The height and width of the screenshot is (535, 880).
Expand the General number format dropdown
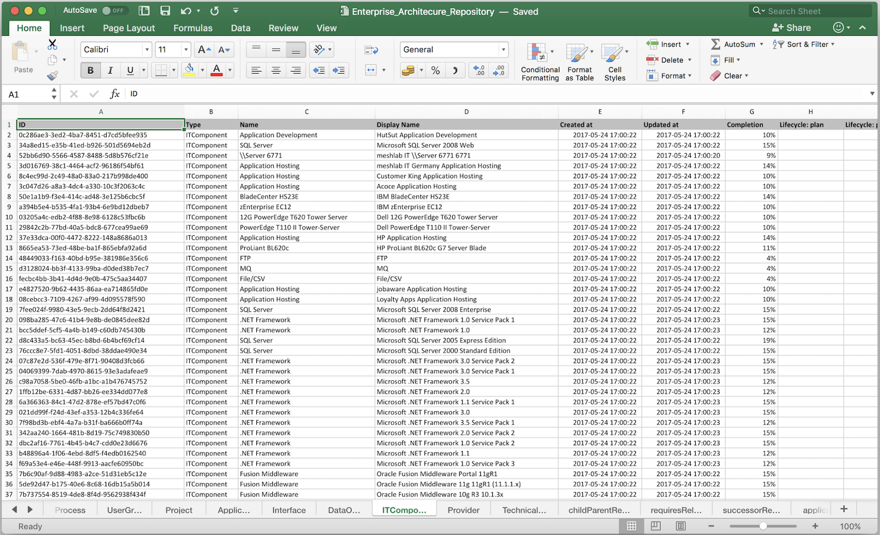click(503, 50)
